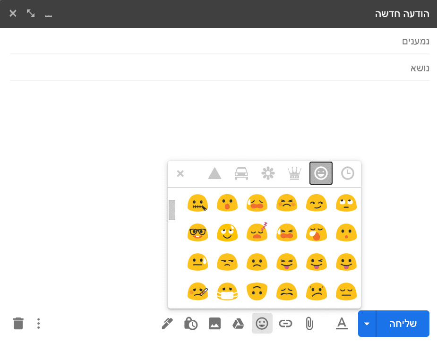Insert the squinting face with tongue emoji
The width and height of the screenshot is (437, 343).
[286, 262]
